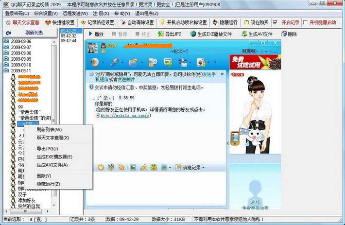Screen dimensions: 345x225
Task: Click 生成AVI文件 in the playback toolbar
Action: pos(257,34)
